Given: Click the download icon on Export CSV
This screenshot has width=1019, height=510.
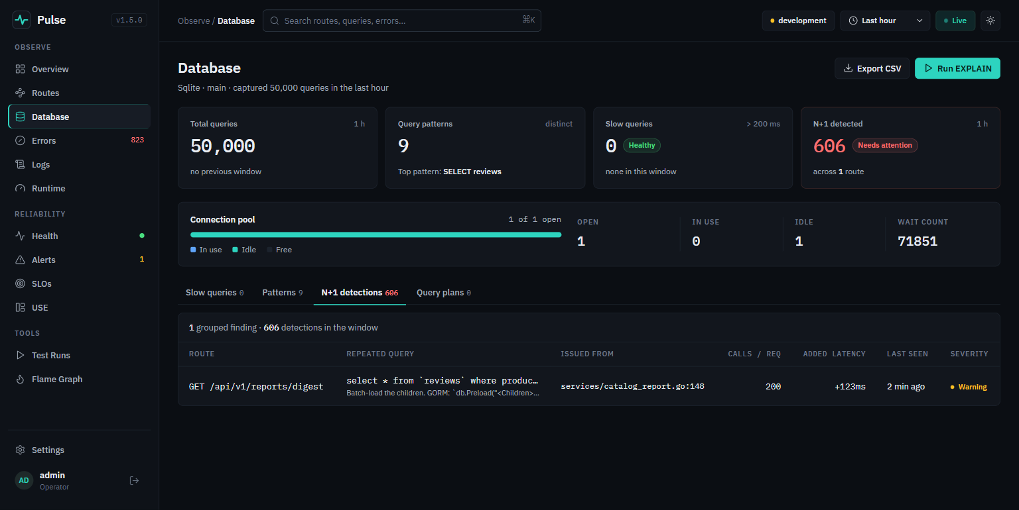Looking at the screenshot, I should pyautogui.click(x=848, y=68).
